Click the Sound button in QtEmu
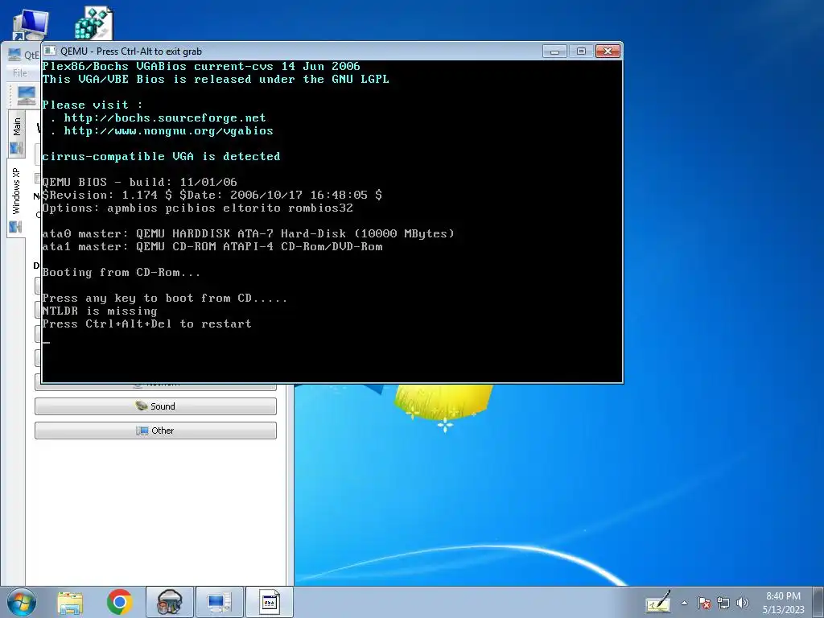Screen dimensions: 824x618 (x=155, y=406)
